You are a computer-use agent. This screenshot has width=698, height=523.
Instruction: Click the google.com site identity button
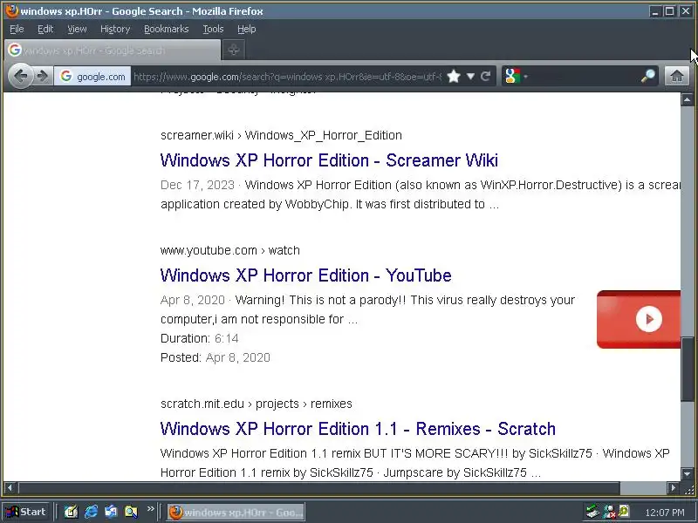92,77
